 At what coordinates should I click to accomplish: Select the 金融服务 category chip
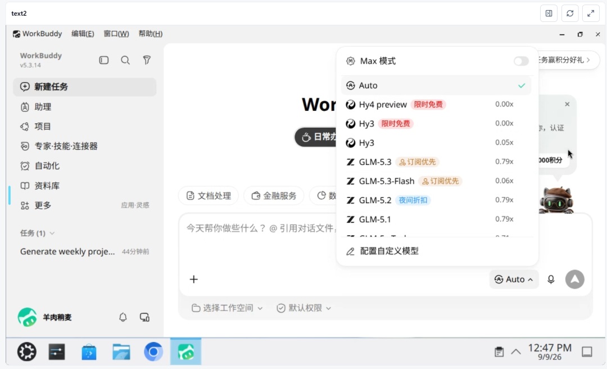coord(274,196)
